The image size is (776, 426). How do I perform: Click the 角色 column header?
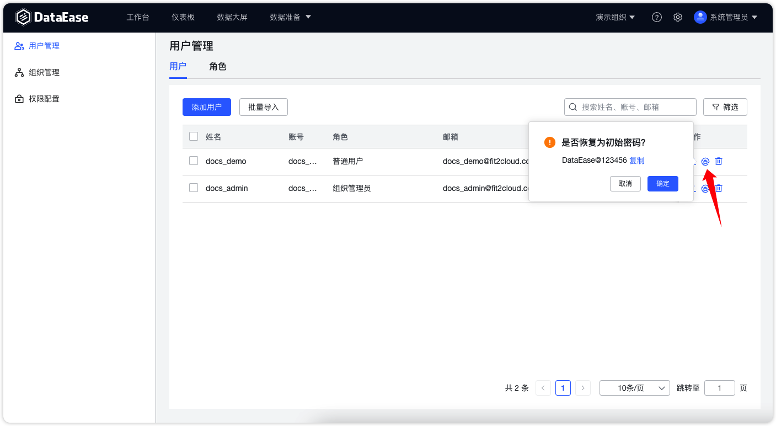click(x=340, y=137)
